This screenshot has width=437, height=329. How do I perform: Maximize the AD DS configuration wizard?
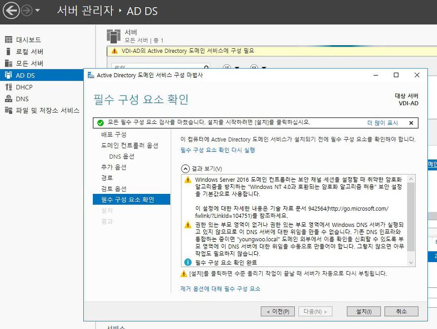[396, 75]
